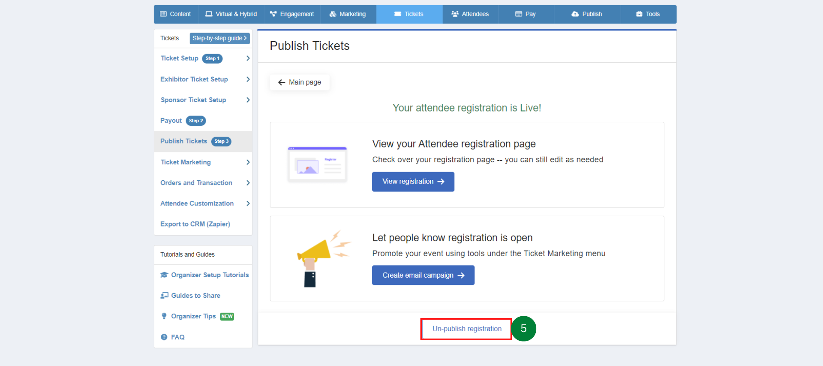Click the 'Publish Tickets' page heading
The width and height of the screenshot is (823, 366).
pos(309,46)
